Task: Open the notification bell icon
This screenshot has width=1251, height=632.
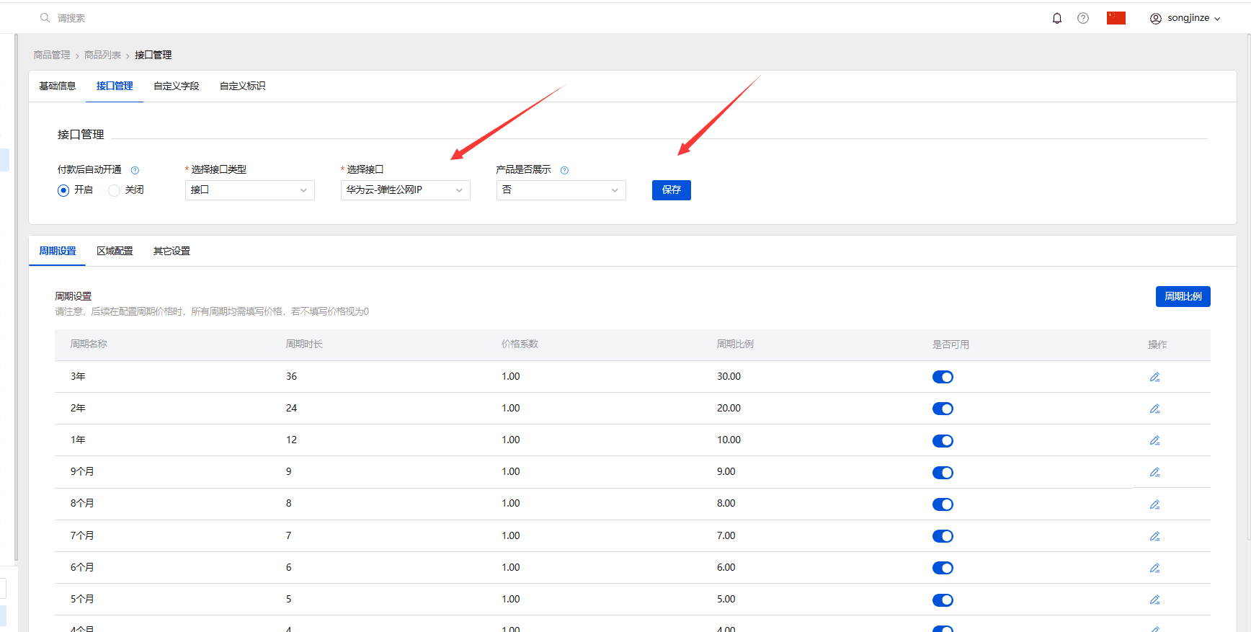Action: tap(1057, 18)
